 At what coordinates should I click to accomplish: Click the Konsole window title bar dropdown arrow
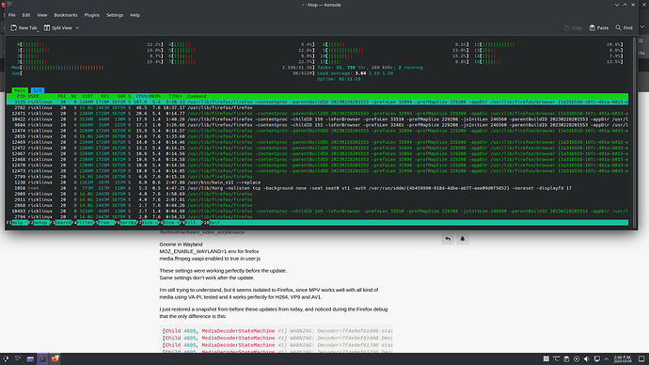(x=617, y=5)
